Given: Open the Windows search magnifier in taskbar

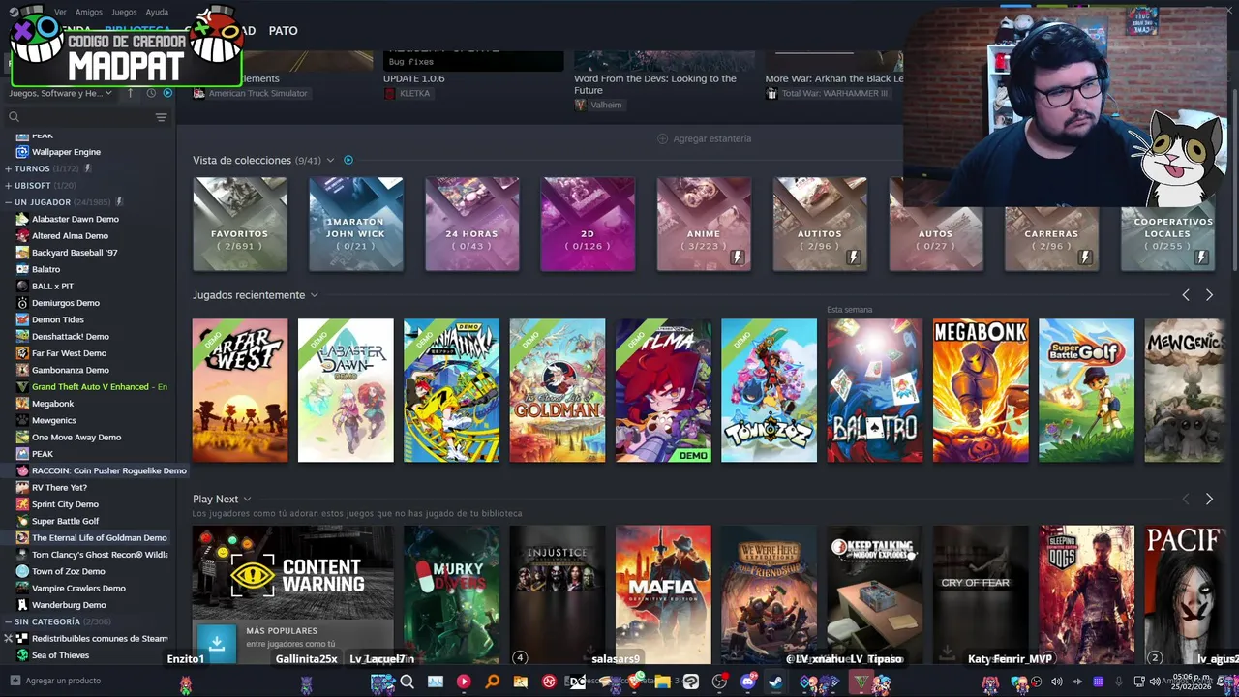Looking at the screenshot, I should coord(408,682).
